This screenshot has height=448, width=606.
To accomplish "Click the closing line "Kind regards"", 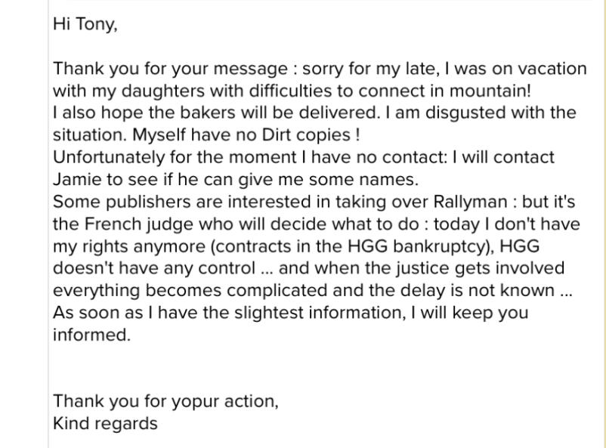I will 105,424.
